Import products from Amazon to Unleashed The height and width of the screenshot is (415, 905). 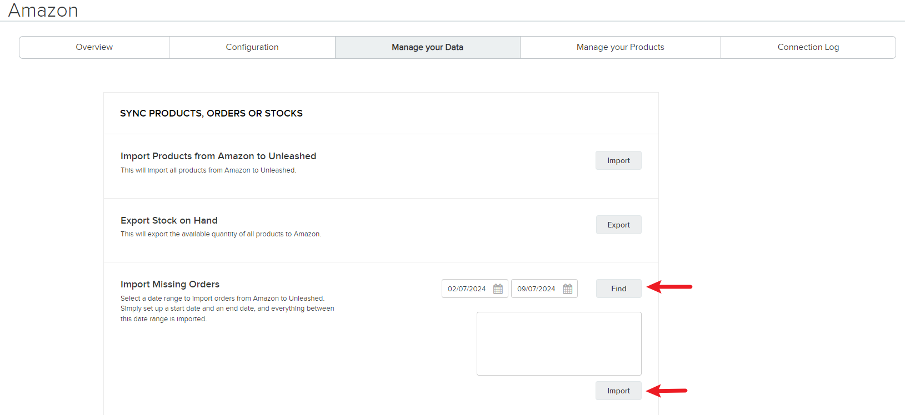click(618, 160)
